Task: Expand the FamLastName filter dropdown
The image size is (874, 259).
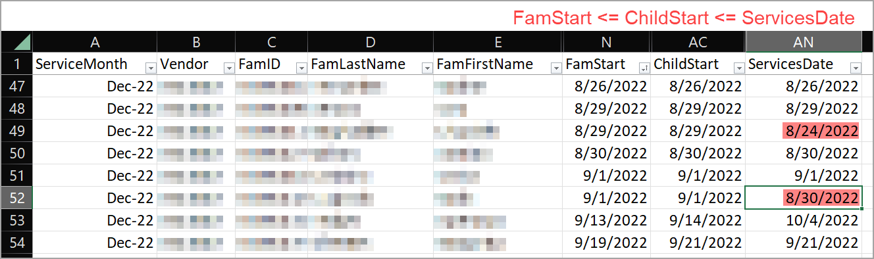Action: 427,67
